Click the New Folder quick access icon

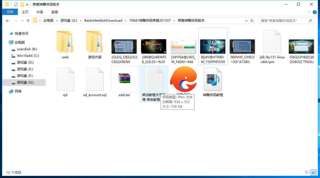coord(22,4)
